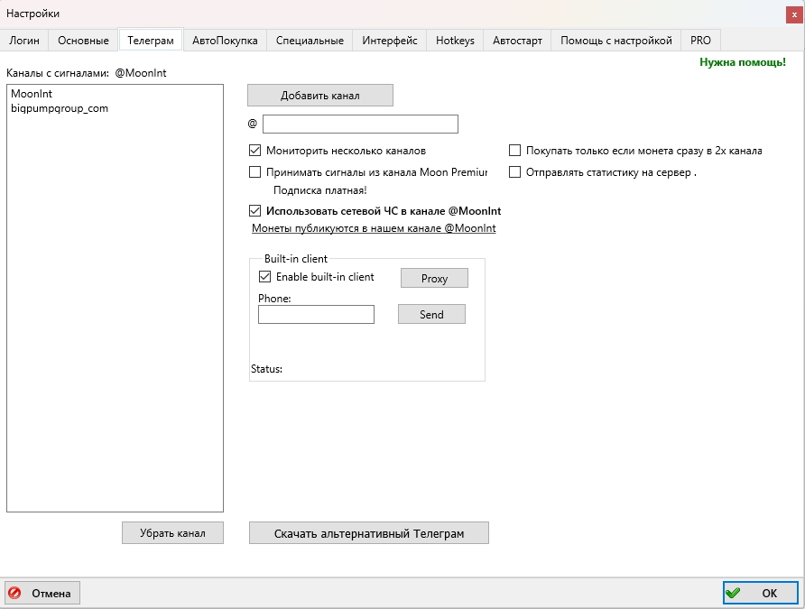Open the Hotkeys tab

(455, 41)
